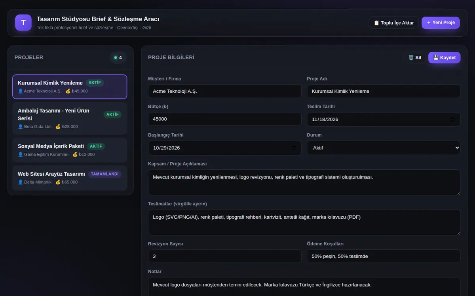Viewport: 475px width, 296px height.
Task: Click into the Notlar textarea
Action: point(304,287)
